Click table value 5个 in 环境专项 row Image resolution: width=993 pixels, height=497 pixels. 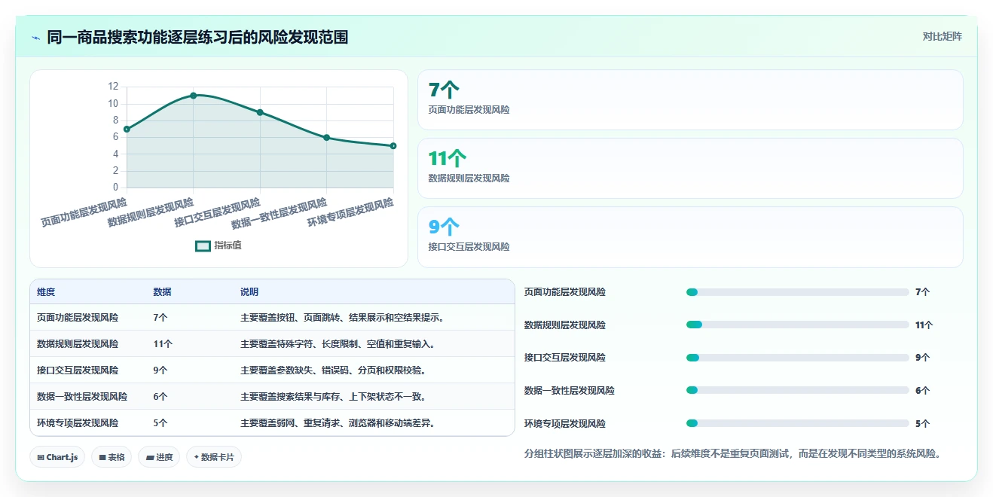click(160, 423)
